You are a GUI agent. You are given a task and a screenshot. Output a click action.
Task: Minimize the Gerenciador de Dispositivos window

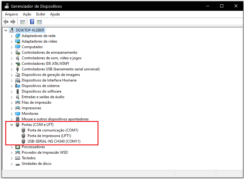click(207, 6)
